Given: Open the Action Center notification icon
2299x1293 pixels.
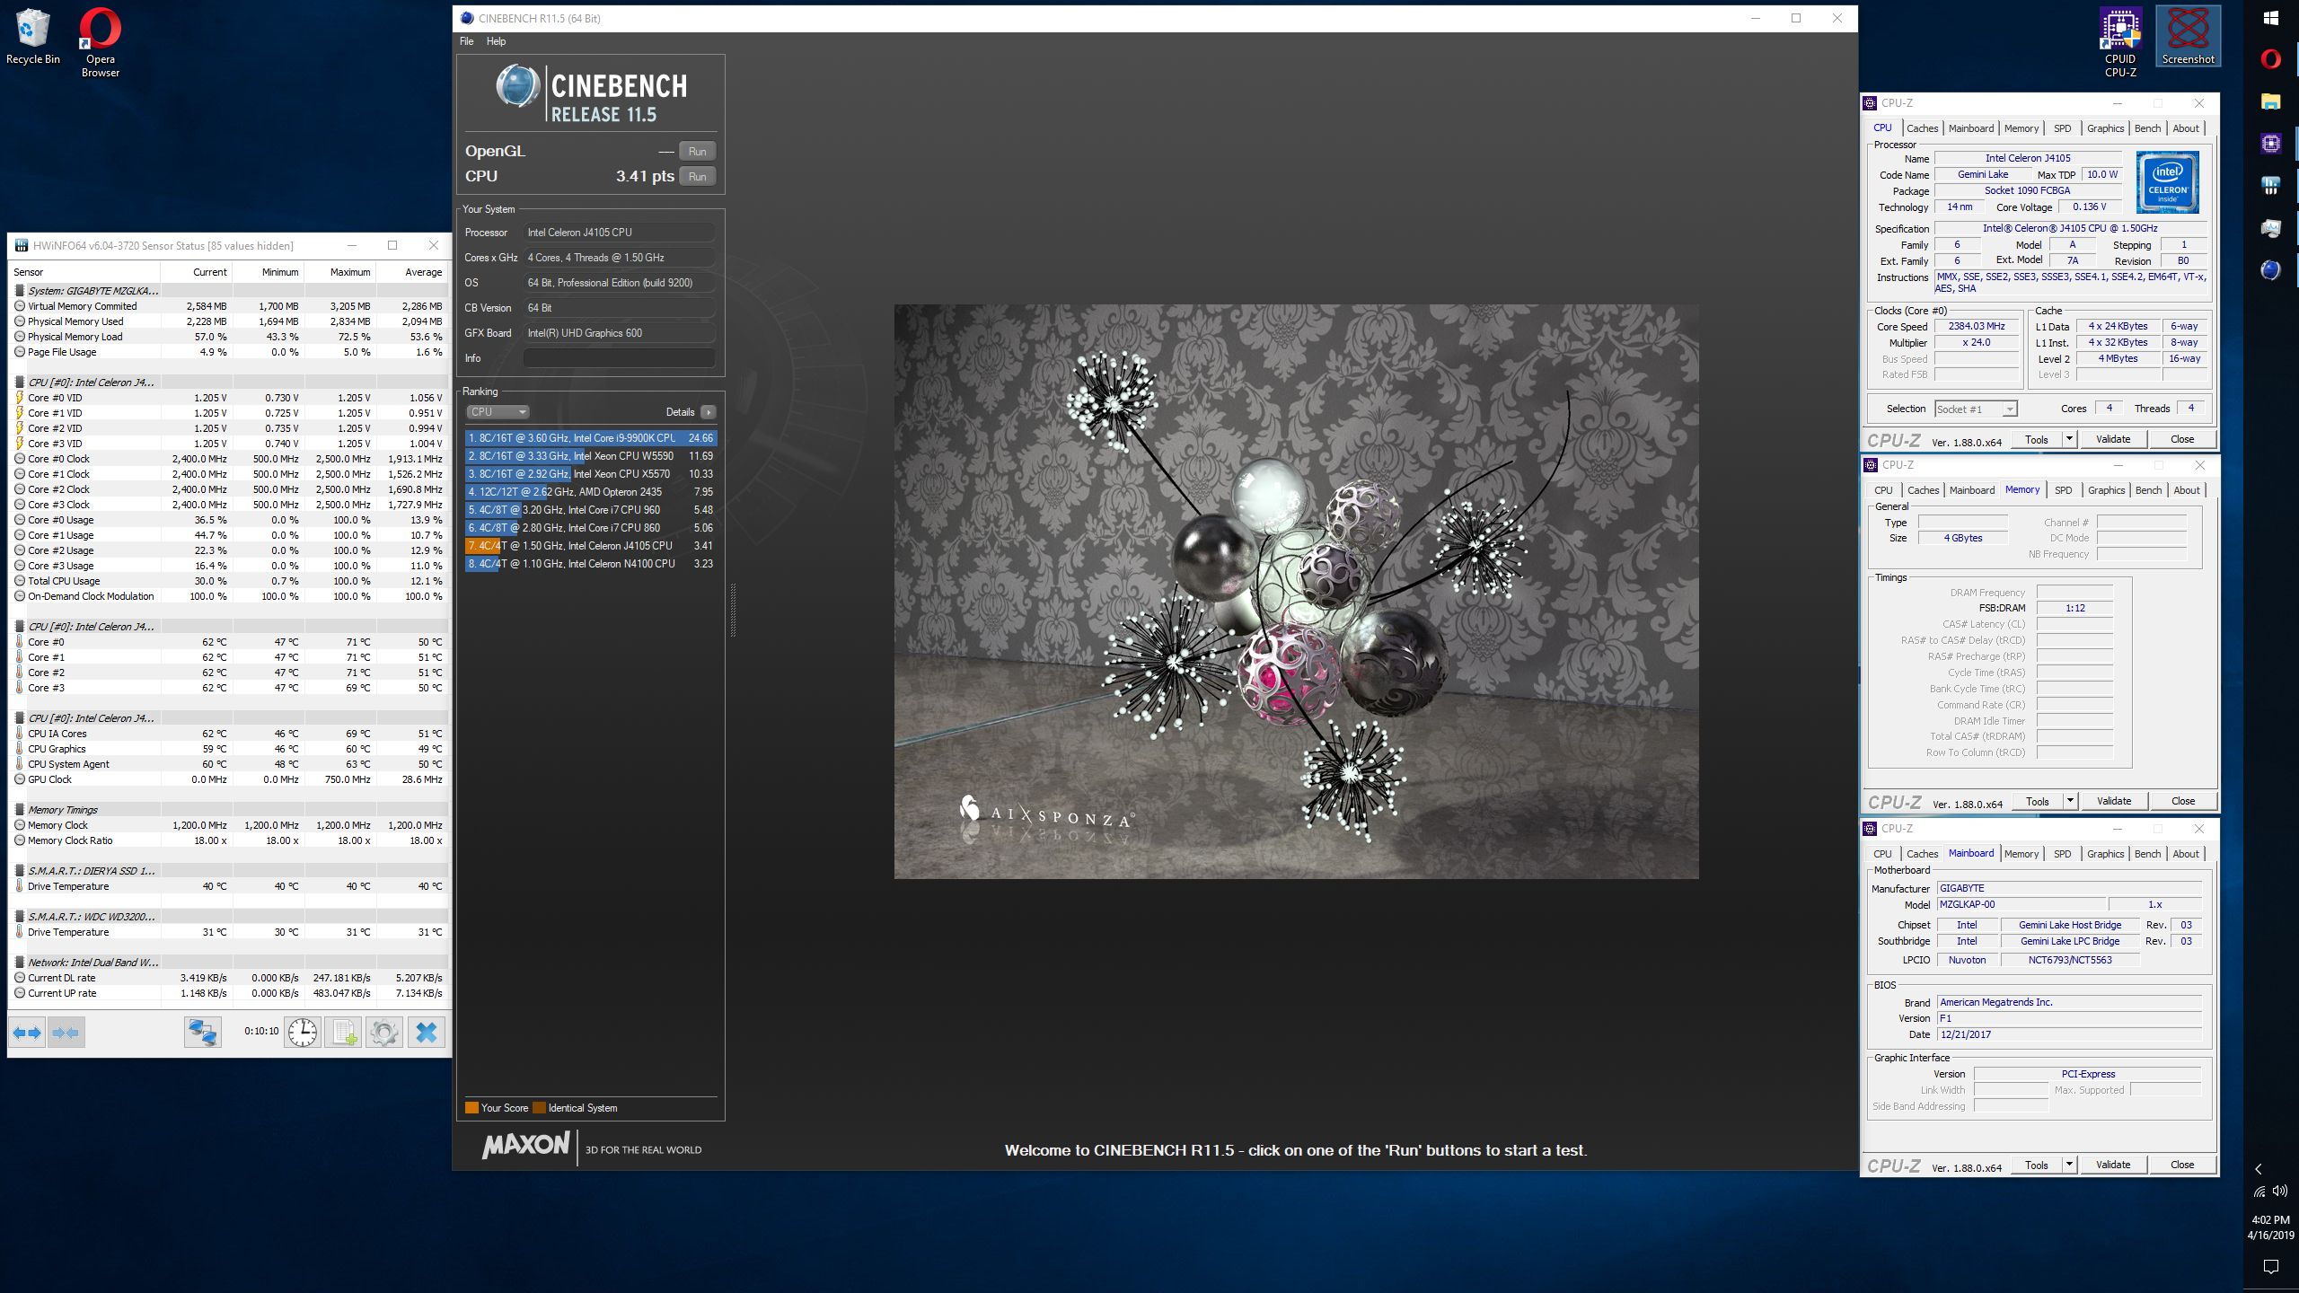Looking at the screenshot, I should click(x=2271, y=1267).
